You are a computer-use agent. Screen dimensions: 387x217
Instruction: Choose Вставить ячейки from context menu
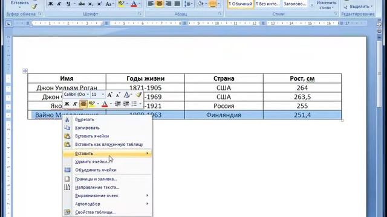click(108, 136)
